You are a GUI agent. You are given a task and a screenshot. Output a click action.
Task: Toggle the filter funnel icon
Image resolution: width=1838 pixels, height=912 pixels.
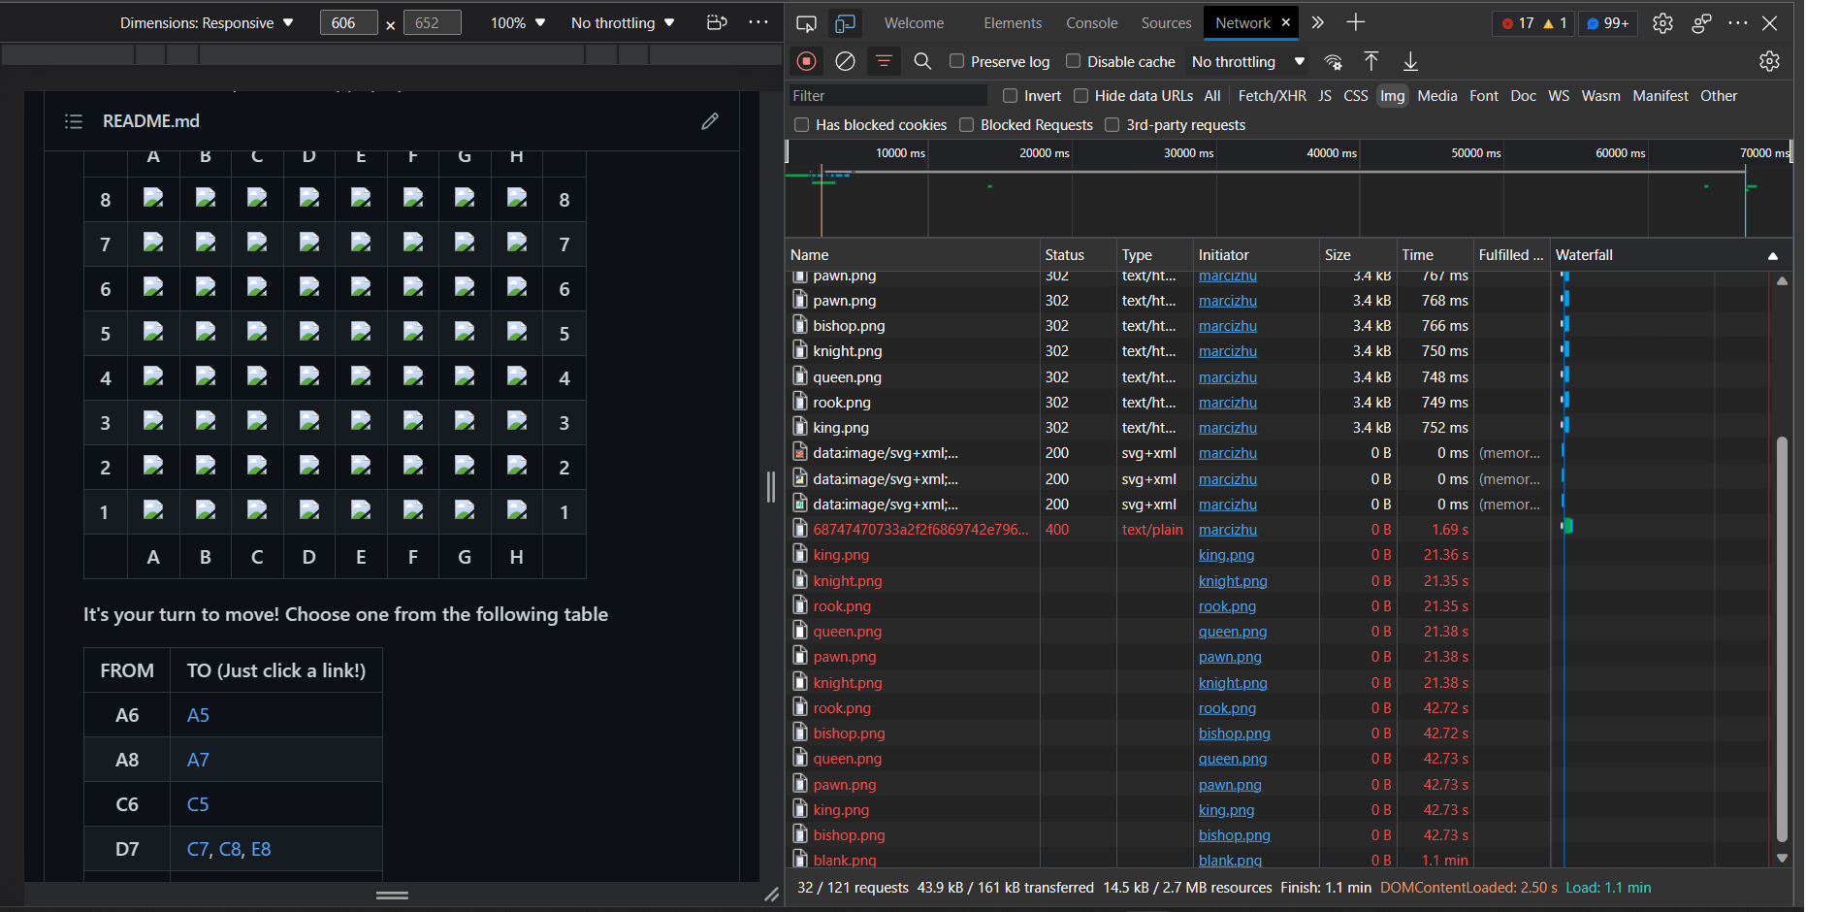[x=884, y=61]
